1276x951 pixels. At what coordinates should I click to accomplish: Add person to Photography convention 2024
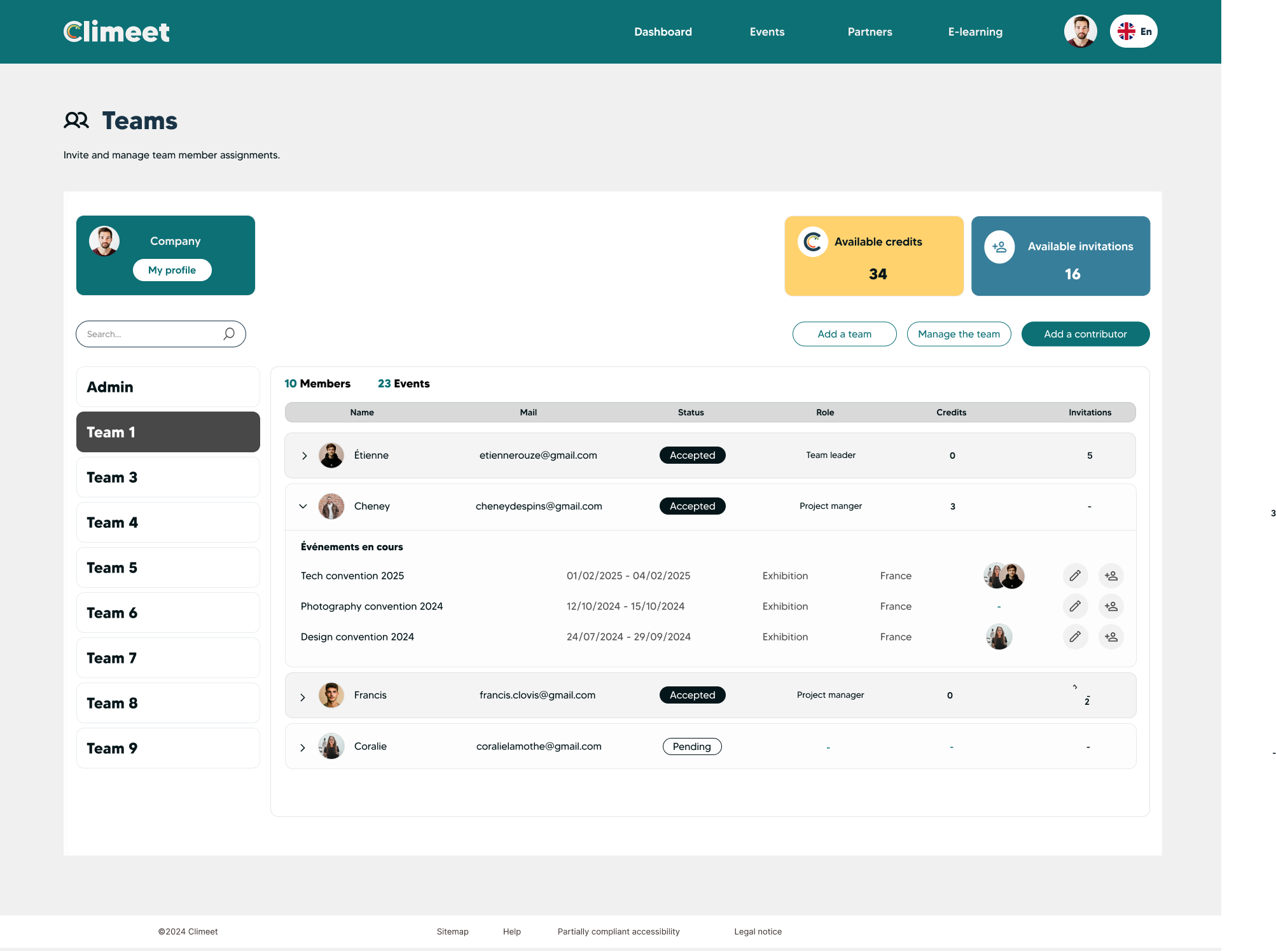[1111, 606]
